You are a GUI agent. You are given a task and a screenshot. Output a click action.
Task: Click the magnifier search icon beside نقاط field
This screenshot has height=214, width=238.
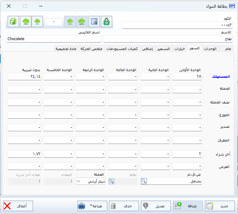coord(111,181)
